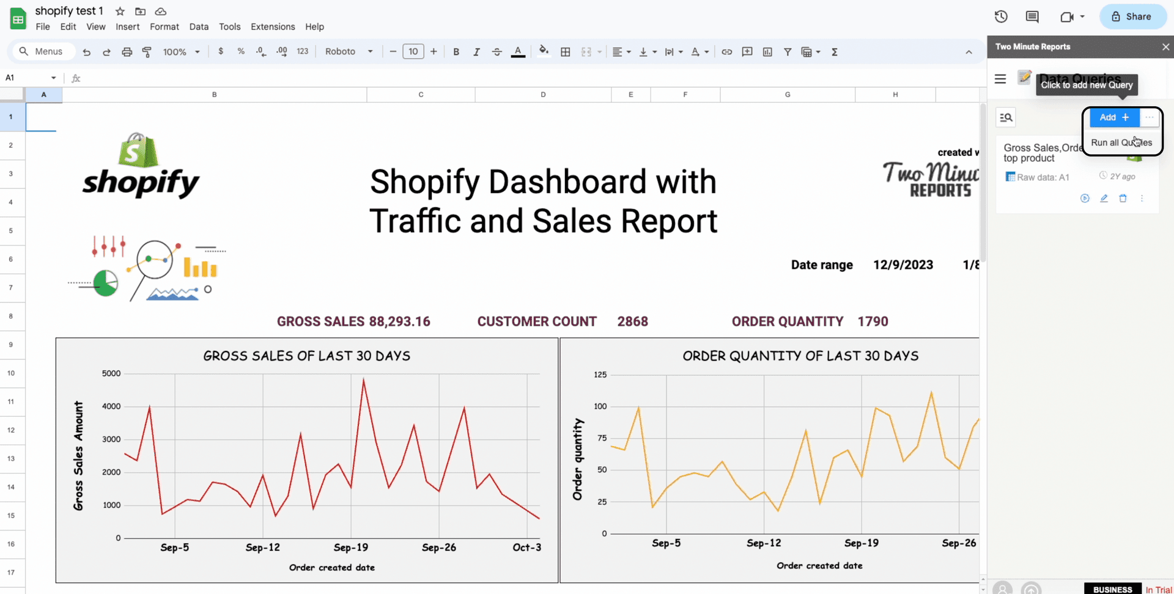Insert a chart
Screen dimensions: 1174x594
click(767, 52)
